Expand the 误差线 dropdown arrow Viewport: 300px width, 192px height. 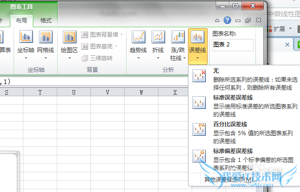click(x=198, y=58)
